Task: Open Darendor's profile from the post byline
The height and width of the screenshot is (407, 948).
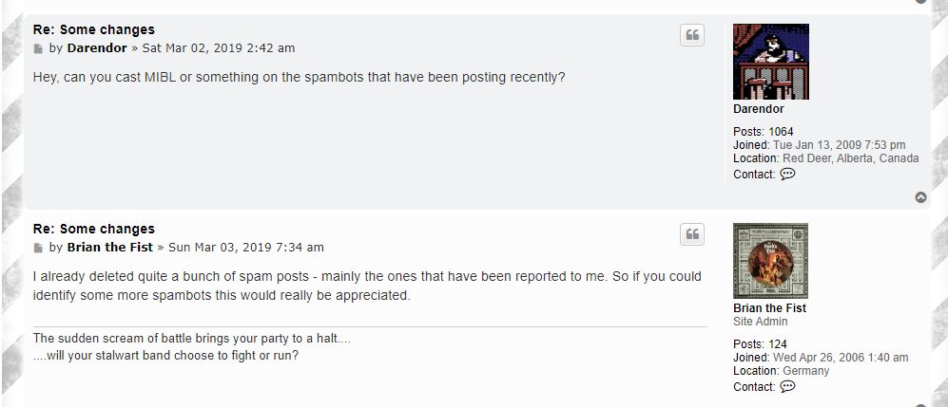Action: click(x=97, y=48)
